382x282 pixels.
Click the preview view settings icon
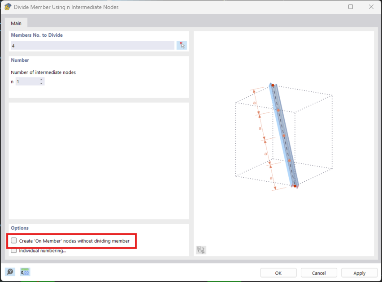(x=201, y=250)
